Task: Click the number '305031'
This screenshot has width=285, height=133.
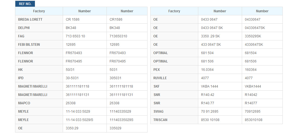Action: tap(115, 78)
